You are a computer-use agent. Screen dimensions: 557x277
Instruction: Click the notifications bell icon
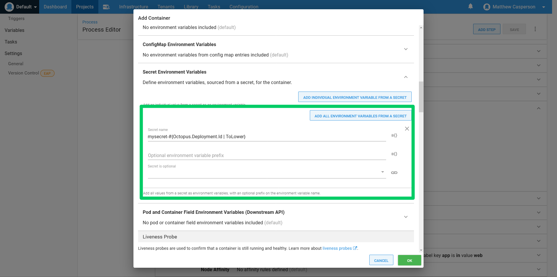[470, 6]
